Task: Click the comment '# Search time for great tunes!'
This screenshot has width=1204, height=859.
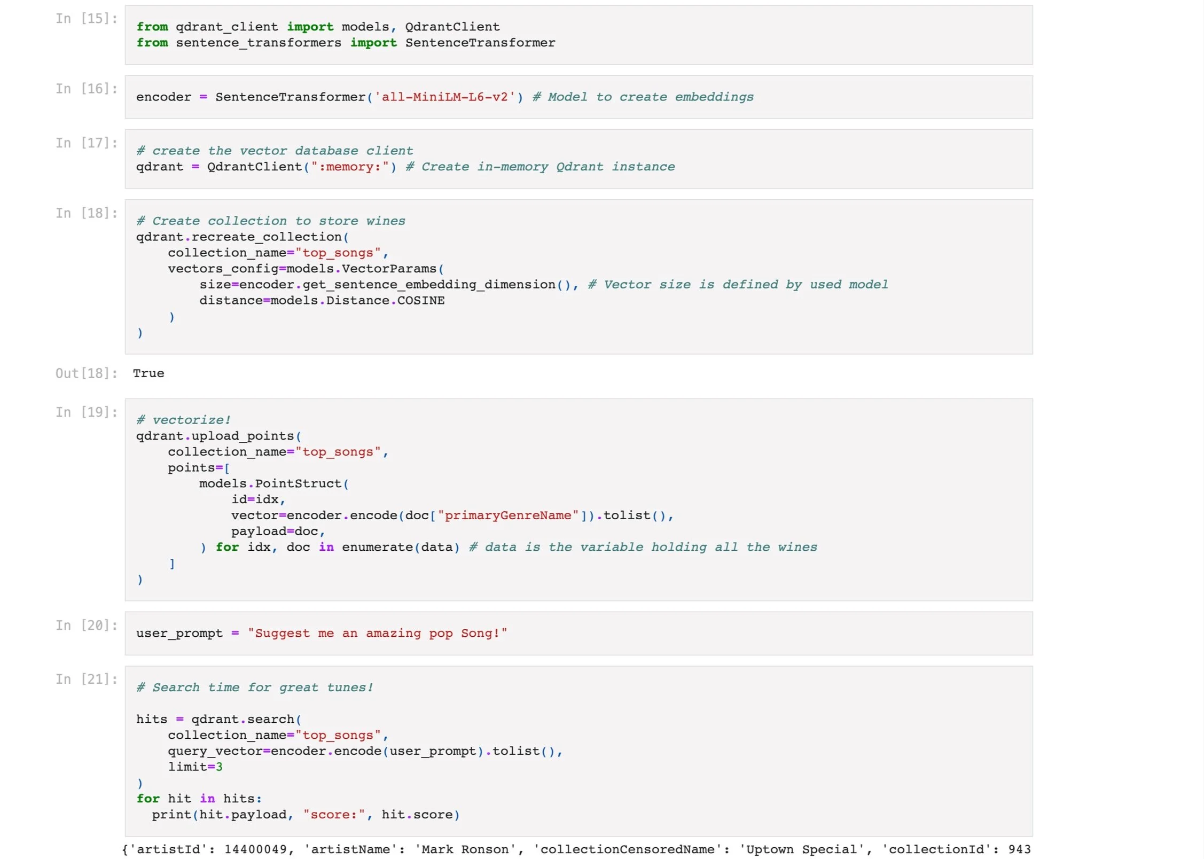Action: tap(255, 688)
